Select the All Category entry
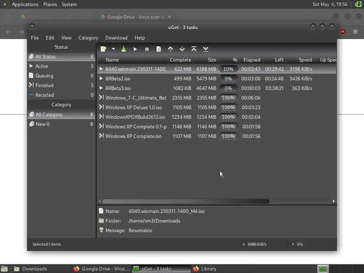Image resolution: width=364 pixels, height=273 pixels. pyautogui.click(x=61, y=114)
